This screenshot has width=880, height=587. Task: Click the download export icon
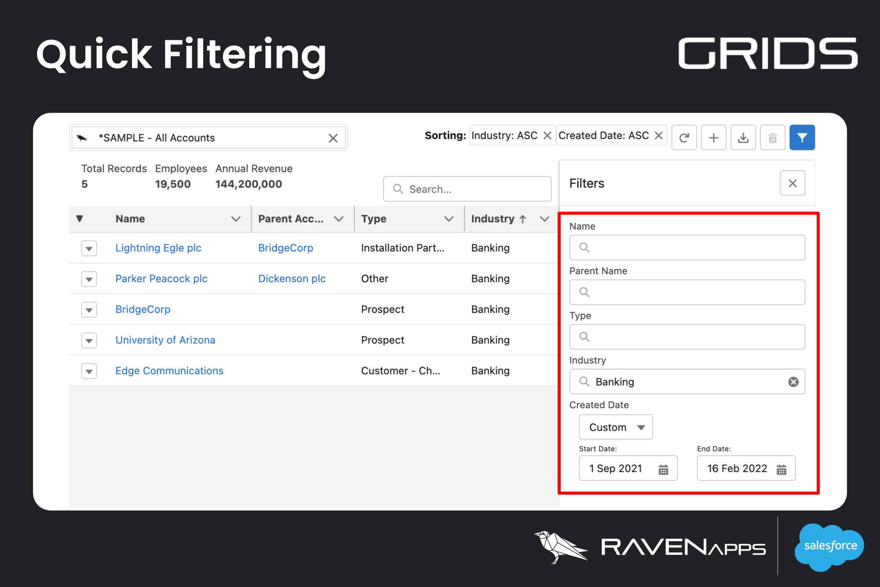click(743, 138)
